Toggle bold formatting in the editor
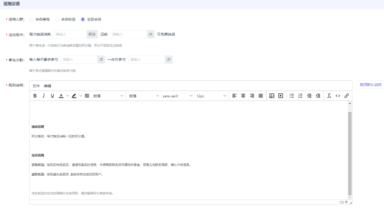This screenshot has height=214, width=384. [x=35, y=96]
